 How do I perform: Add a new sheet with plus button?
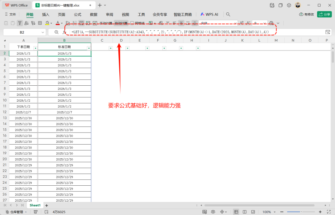pos(46,206)
